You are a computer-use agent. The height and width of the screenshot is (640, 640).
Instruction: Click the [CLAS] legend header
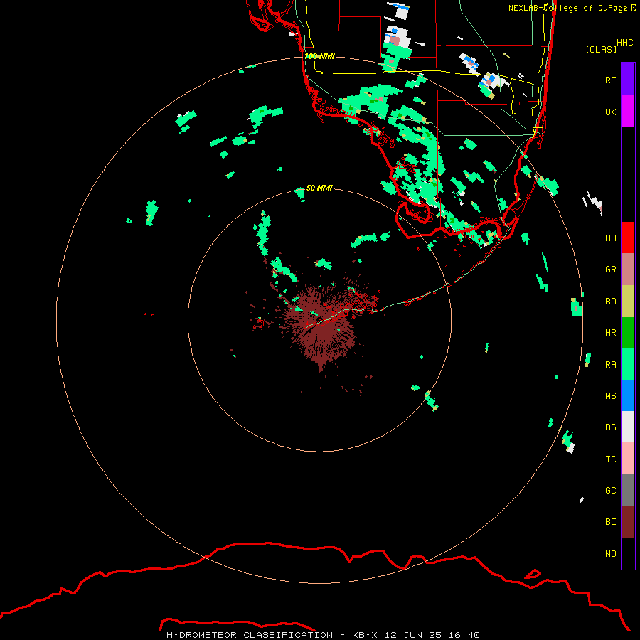click(601, 49)
